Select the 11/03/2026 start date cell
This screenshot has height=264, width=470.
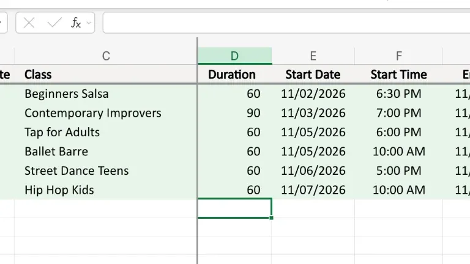click(313, 113)
